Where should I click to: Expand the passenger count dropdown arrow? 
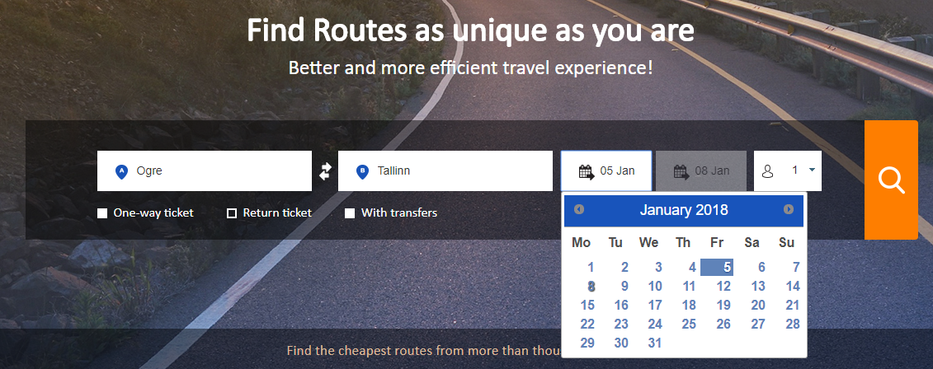812,170
